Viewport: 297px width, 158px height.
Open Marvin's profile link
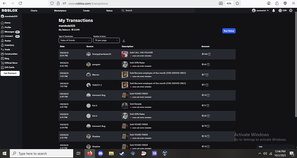coord(96,75)
